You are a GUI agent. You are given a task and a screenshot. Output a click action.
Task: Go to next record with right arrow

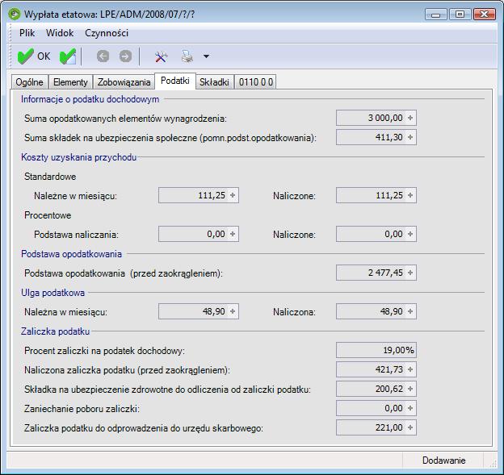click(125, 56)
